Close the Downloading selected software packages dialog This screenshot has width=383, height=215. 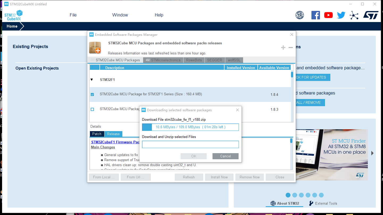(238, 110)
